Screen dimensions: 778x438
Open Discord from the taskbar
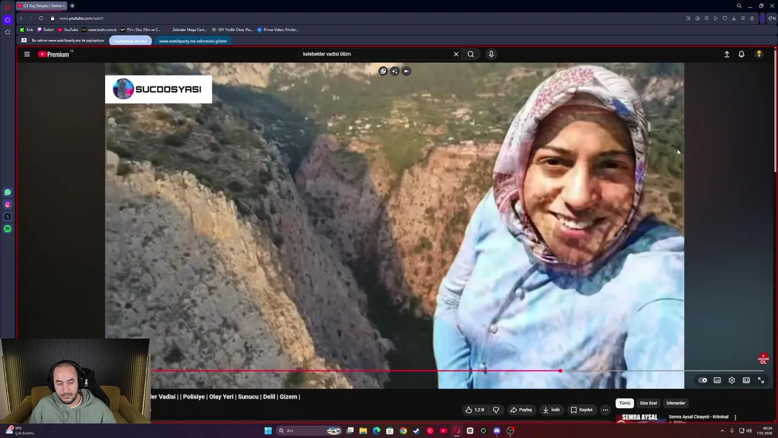pyautogui.click(x=497, y=431)
